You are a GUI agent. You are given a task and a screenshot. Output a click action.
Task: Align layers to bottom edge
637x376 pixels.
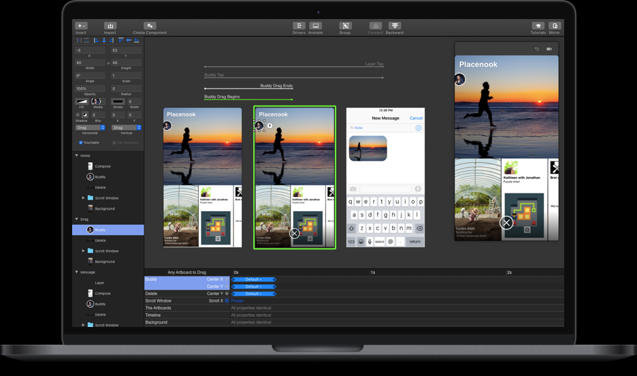tap(137, 40)
